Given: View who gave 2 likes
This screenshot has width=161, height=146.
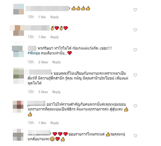Looking at the screenshot, I should [x=43, y=62].
